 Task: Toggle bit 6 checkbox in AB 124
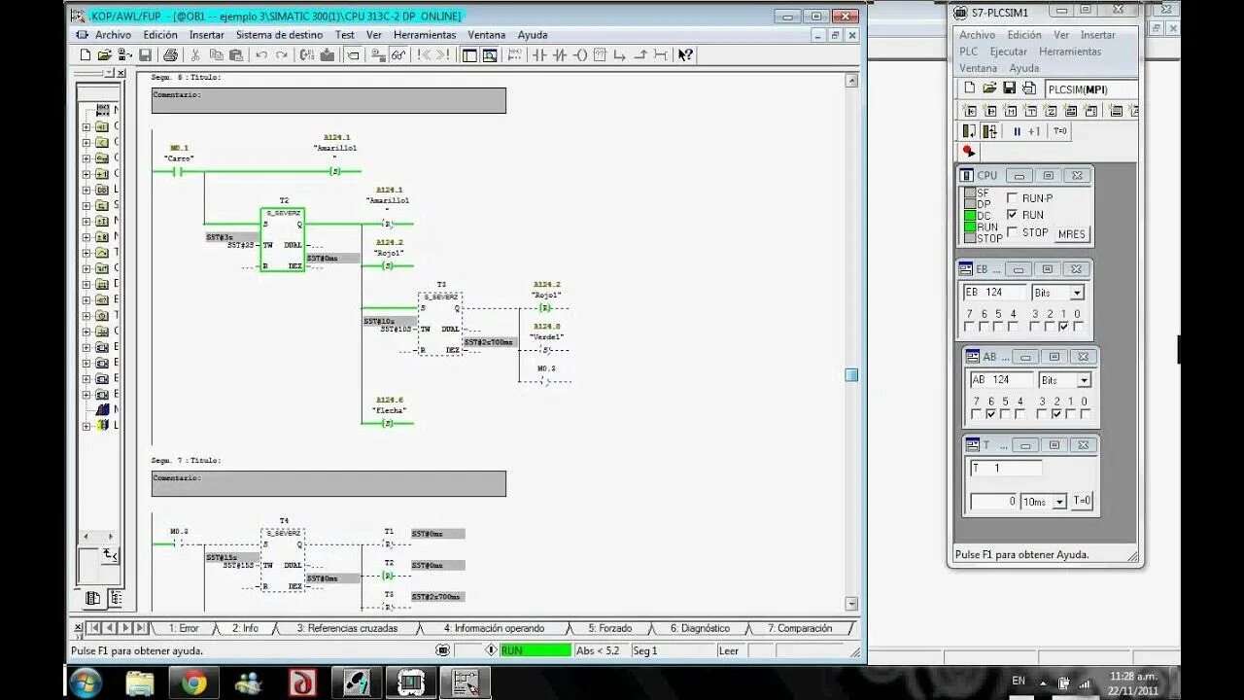tap(990, 414)
